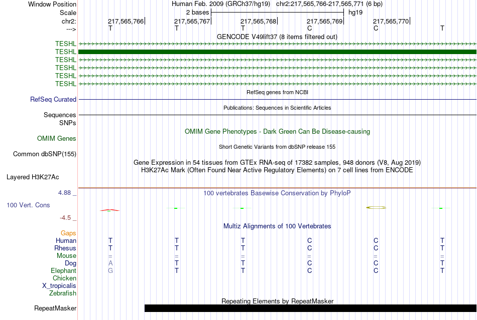Screen dimensions: 477x320
Task: Click the 'Sequences' track label
Action: tap(60, 115)
